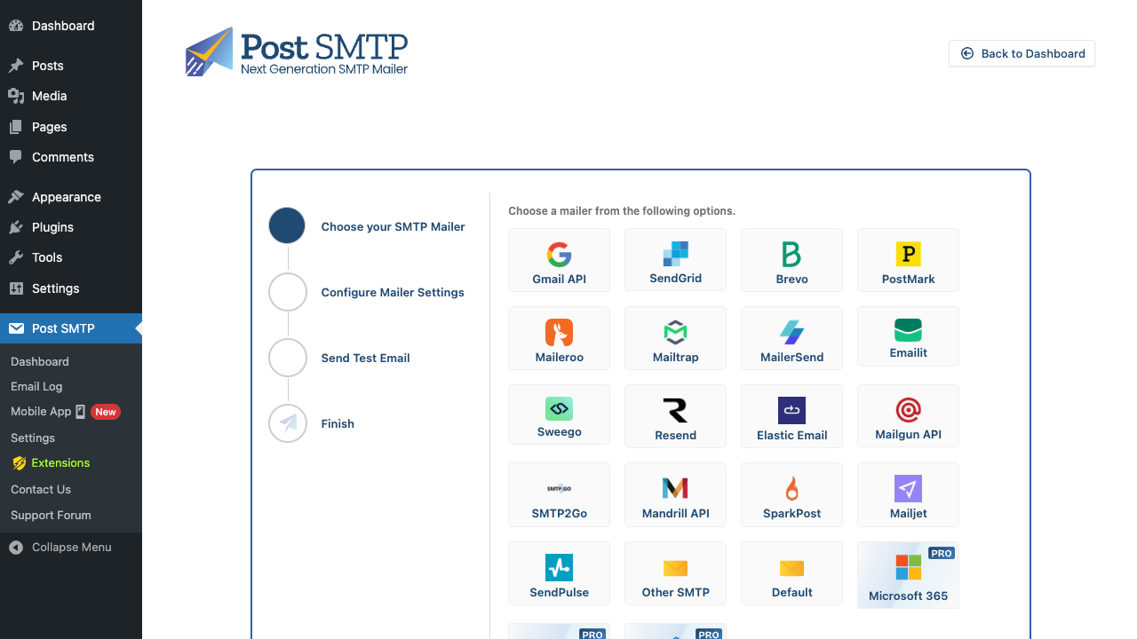Pick the Elastic Email mailer
The height and width of the screenshot is (639, 1137).
[791, 416]
